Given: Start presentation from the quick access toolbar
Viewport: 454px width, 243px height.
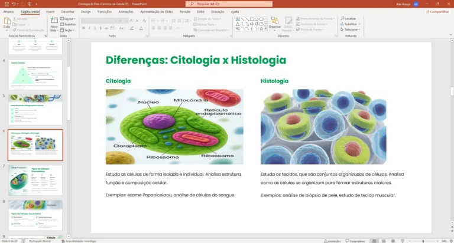Looking at the screenshot, I should [x=30, y=4].
